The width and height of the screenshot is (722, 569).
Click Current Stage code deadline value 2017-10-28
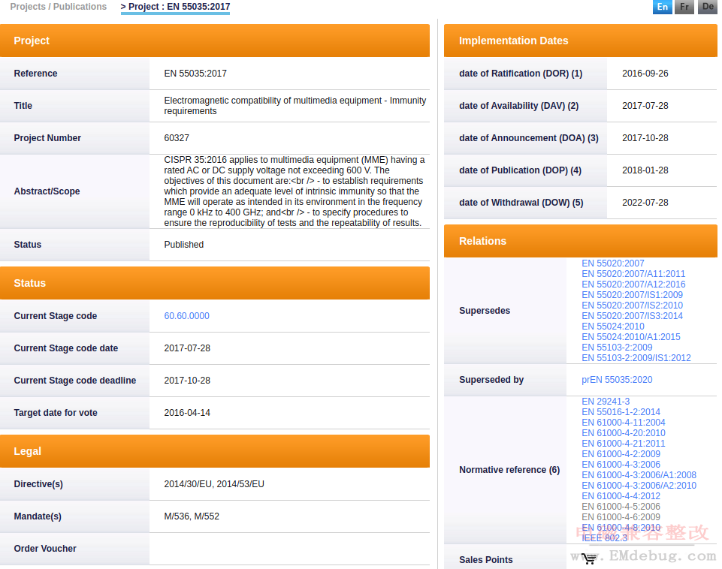coord(187,381)
